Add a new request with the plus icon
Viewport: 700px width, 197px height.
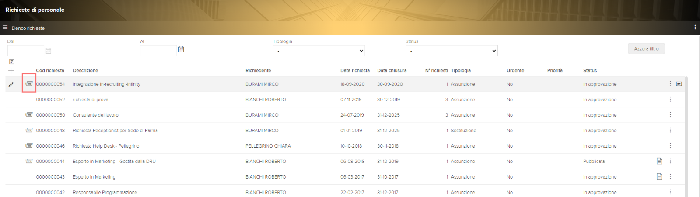click(11, 71)
